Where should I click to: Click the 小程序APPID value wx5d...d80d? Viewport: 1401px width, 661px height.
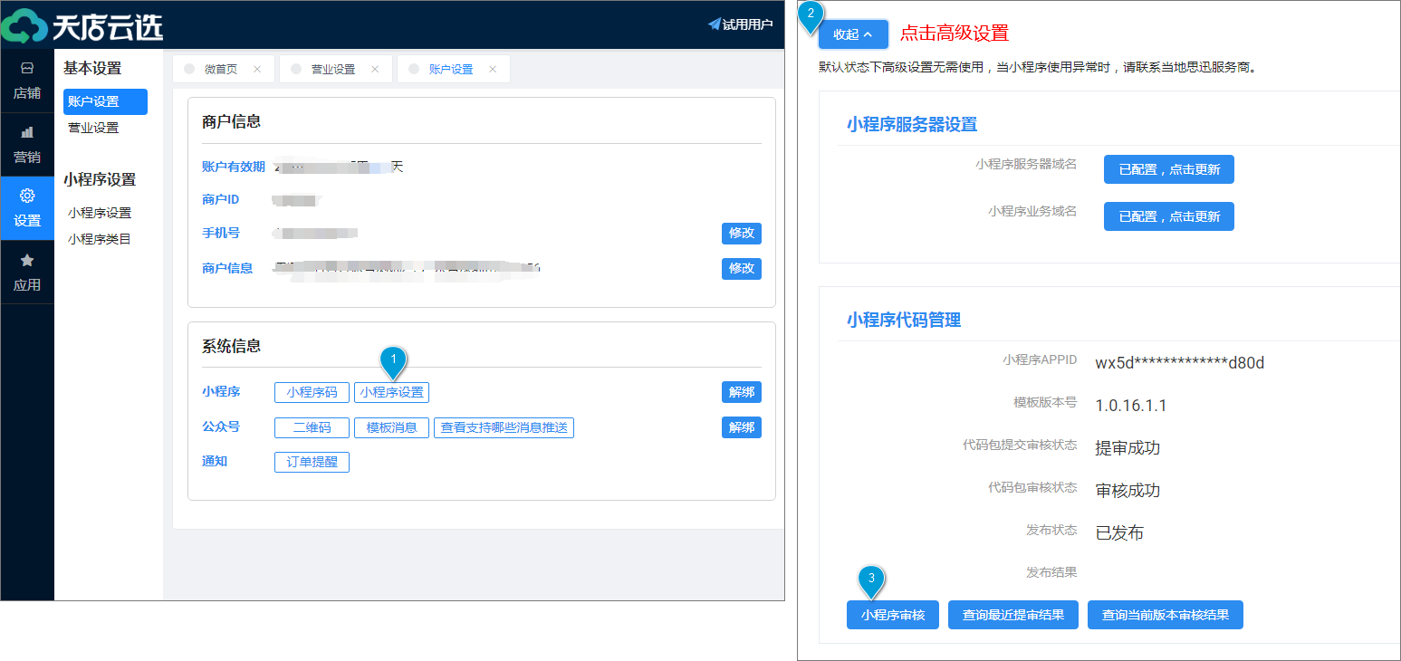[x=1179, y=363]
